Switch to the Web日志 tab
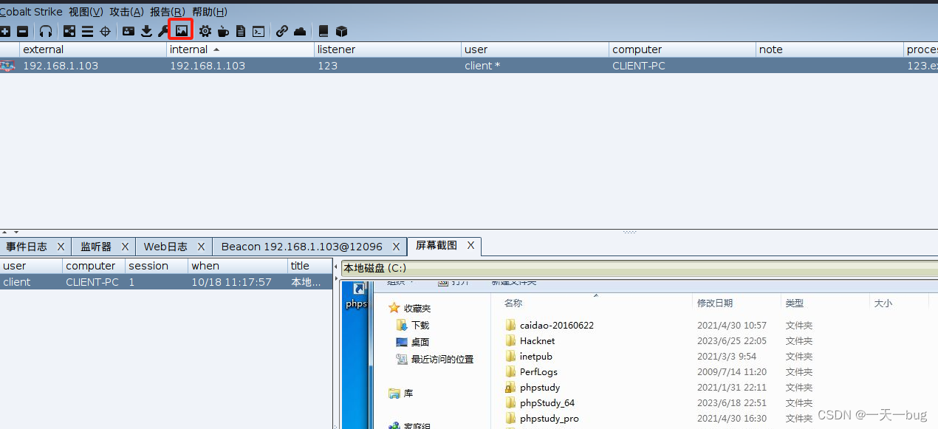Image resolution: width=938 pixels, height=429 pixels. pyautogui.click(x=165, y=247)
